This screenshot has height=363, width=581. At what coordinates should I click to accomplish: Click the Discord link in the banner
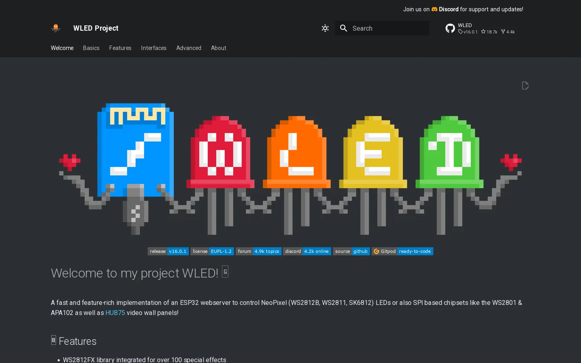point(445,9)
